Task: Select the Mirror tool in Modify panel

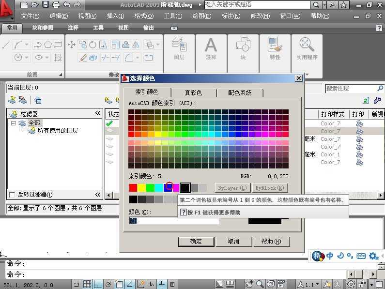Action: (136, 45)
